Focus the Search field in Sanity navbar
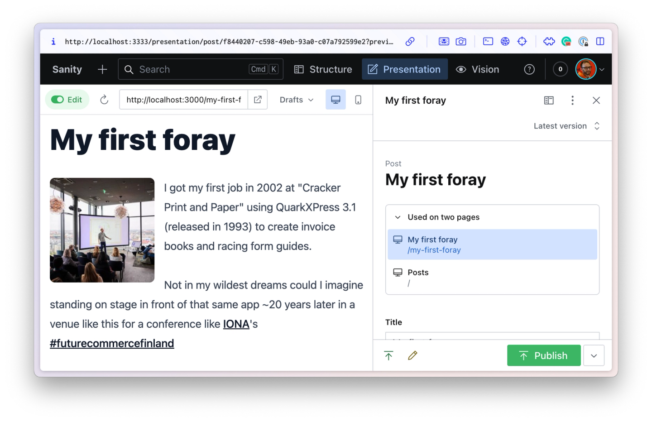652x422 pixels. tap(201, 69)
